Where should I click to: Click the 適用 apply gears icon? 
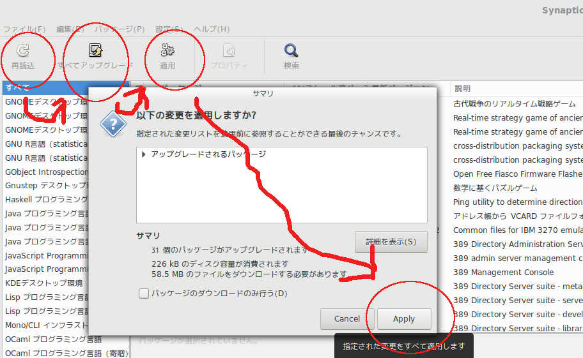pos(167,50)
